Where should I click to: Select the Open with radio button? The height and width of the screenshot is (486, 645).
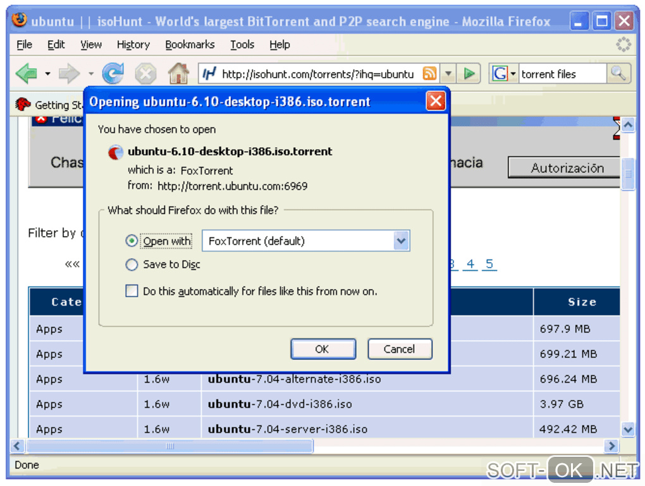[132, 241]
